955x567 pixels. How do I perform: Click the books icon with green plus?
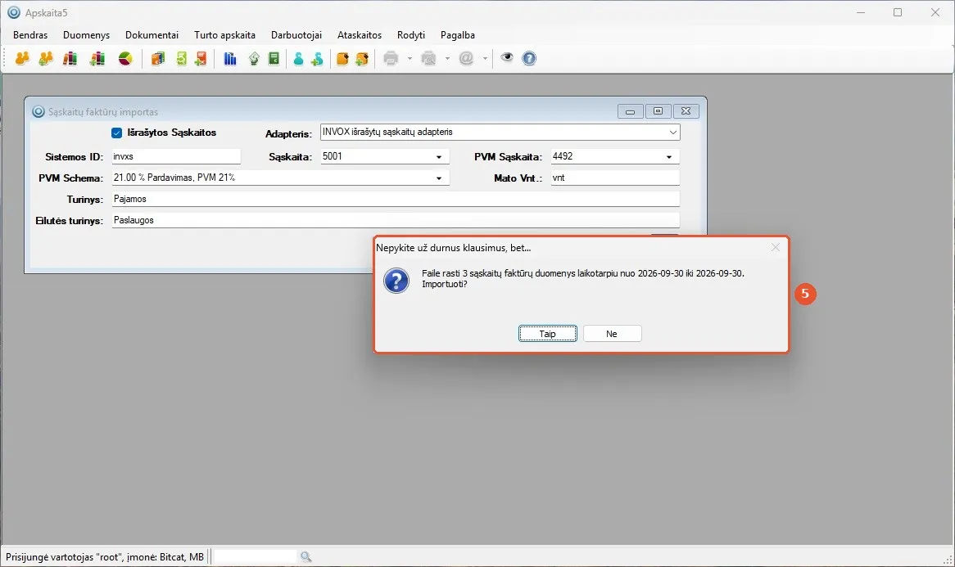tap(97, 58)
